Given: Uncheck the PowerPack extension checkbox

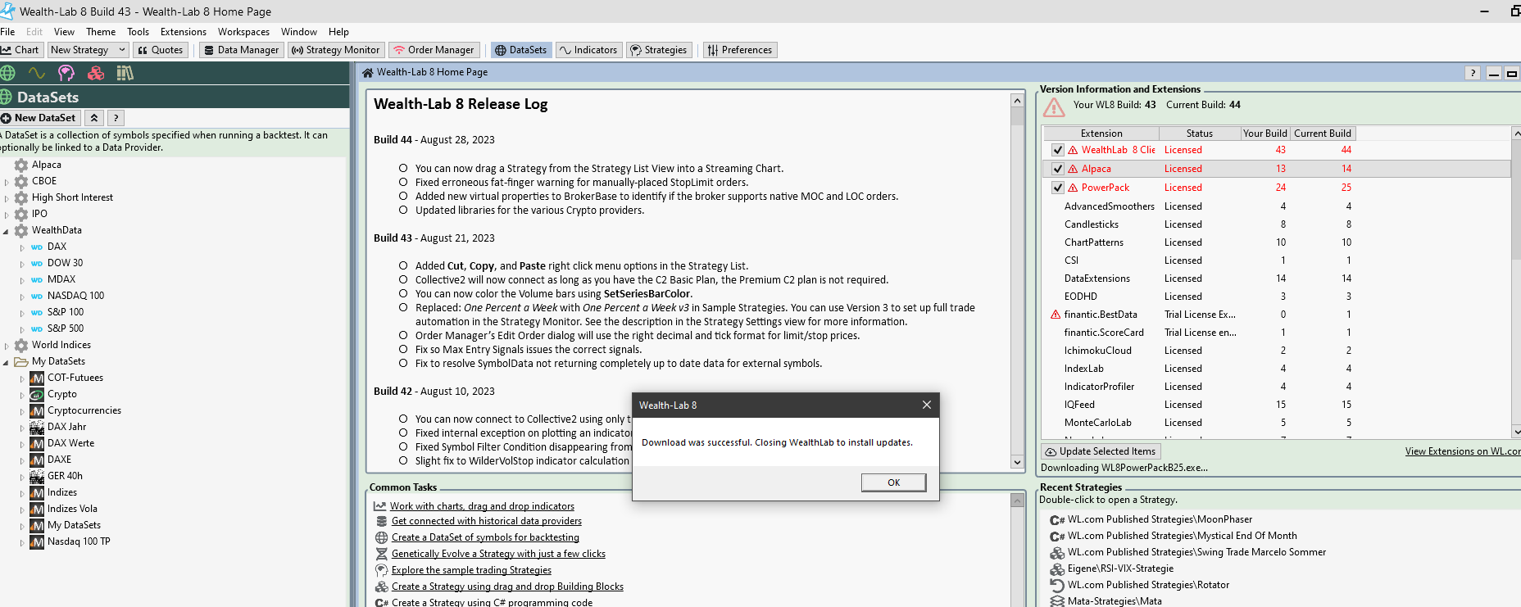Looking at the screenshot, I should click(x=1058, y=188).
